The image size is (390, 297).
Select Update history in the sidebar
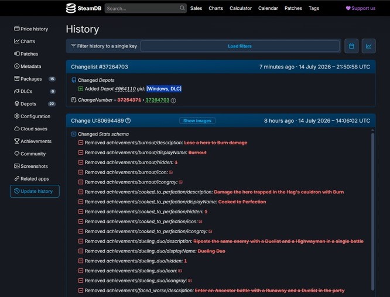click(x=35, y=191)
